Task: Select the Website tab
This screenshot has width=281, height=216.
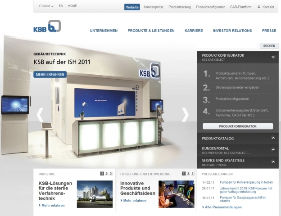Action: (x=132, y=7)
